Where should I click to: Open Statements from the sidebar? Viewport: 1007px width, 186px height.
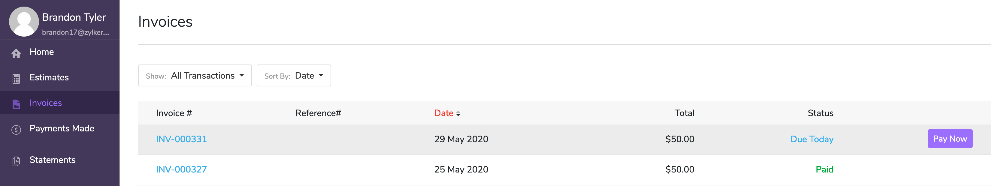pos(52,160)
